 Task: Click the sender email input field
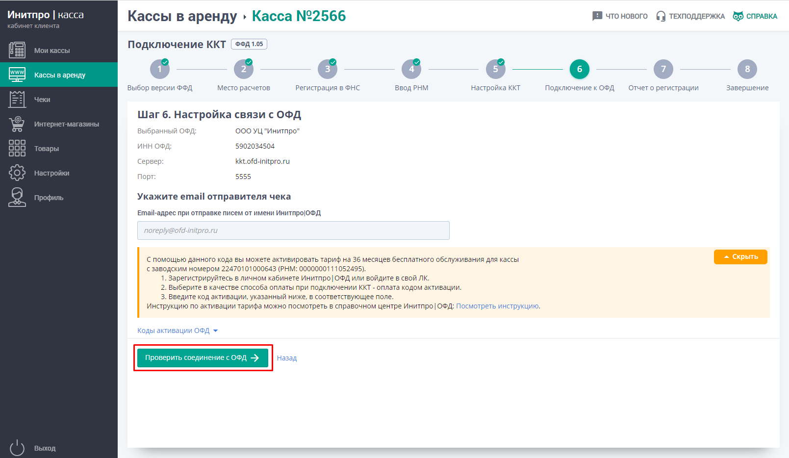293,230
